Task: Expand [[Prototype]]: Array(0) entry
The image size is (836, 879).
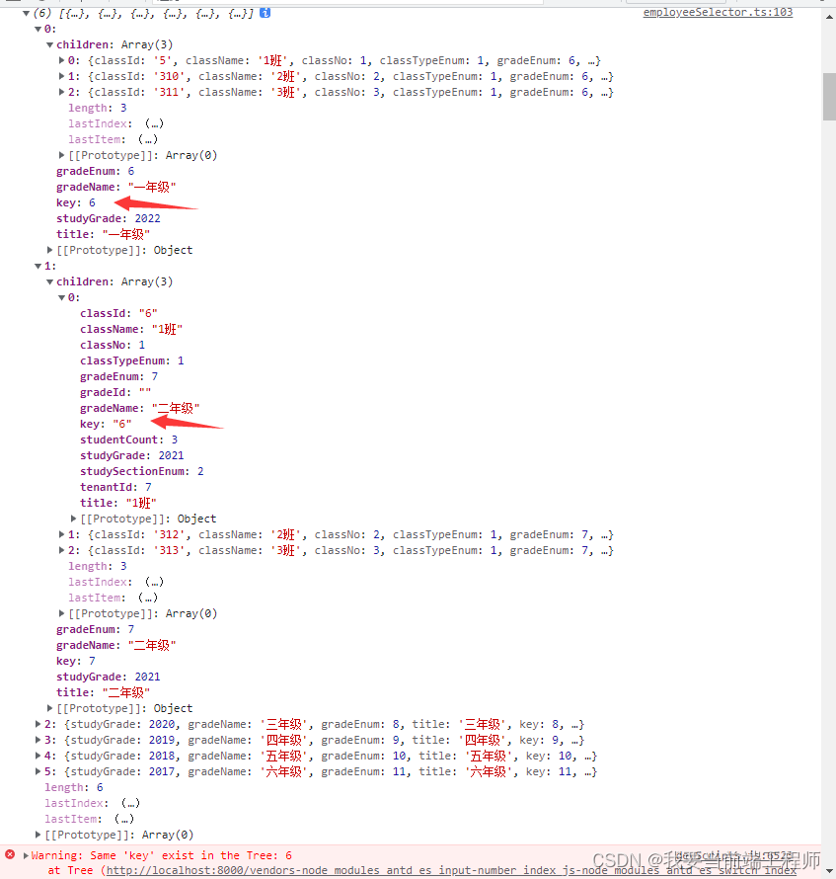Action: point(61,155)
